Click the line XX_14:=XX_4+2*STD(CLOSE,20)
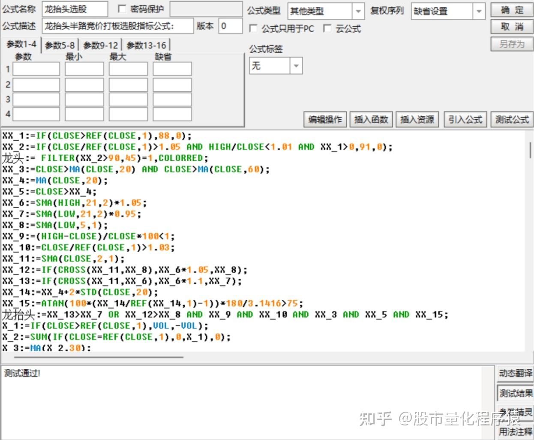The image size is (534, 440). (80, 292)
